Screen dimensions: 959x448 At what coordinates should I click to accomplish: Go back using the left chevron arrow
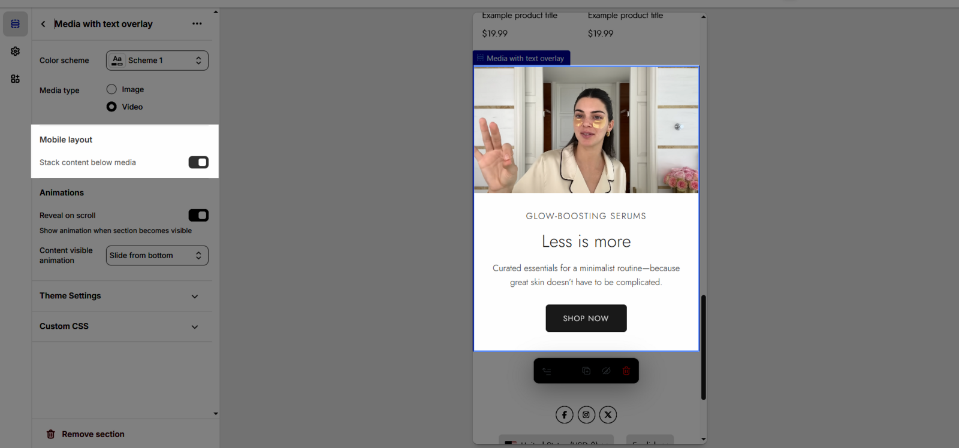tap(43, 24)
